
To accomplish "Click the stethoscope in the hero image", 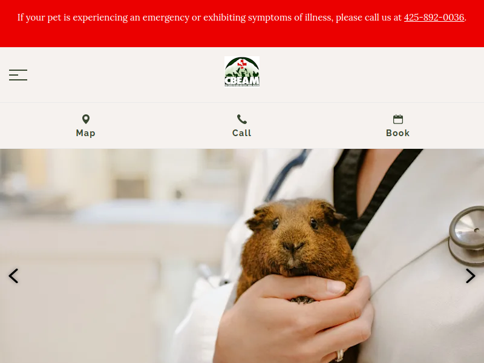I will coord(466,235).
